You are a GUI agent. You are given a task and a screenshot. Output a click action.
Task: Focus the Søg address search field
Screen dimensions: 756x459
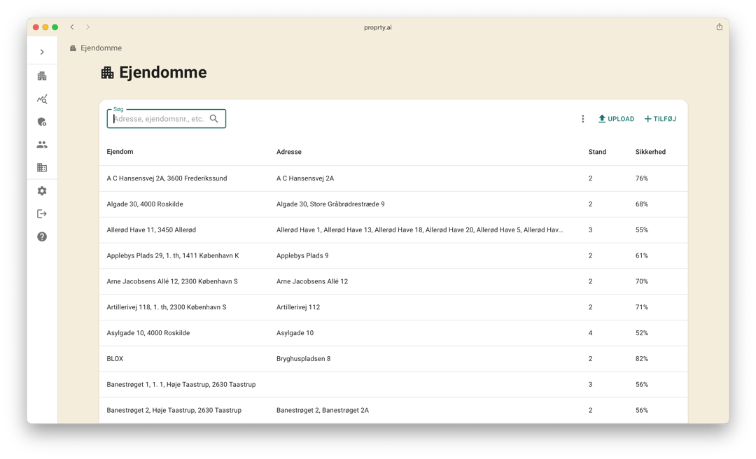159,119
